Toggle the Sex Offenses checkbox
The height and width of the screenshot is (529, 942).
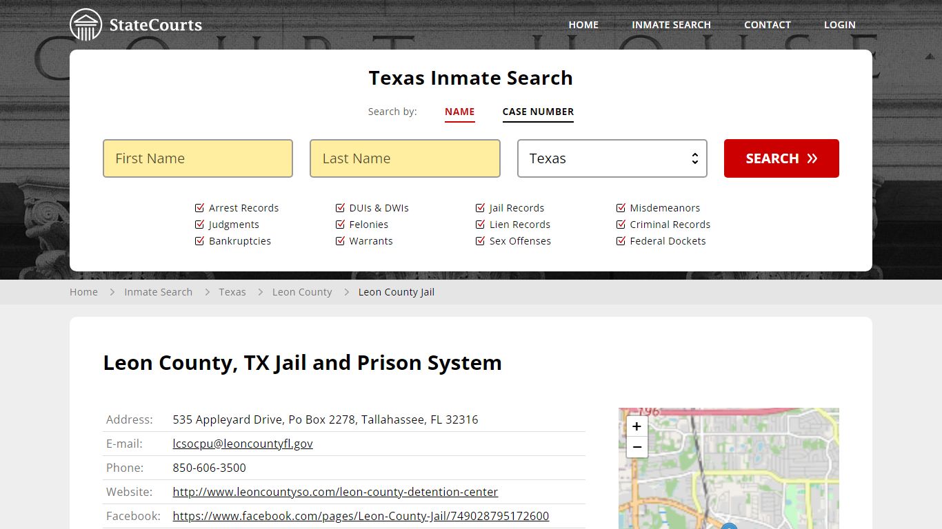[x=480, y=241]
